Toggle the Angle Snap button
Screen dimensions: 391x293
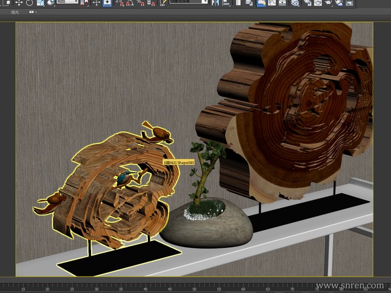pyautogui.click(x=130, y=2)
